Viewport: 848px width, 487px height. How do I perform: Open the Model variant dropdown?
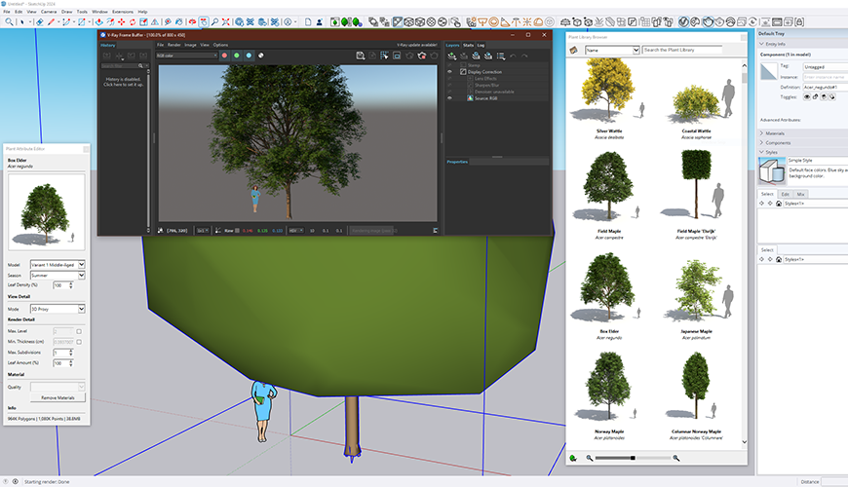(x=58, y=264)
